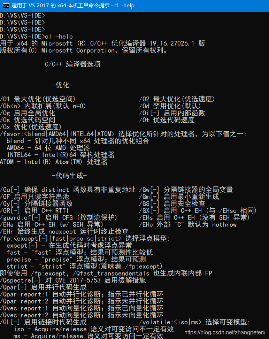Click the /Qpar-report:1 diagnostic line
The width and height of the screenshot is (269, 339).
82,294
